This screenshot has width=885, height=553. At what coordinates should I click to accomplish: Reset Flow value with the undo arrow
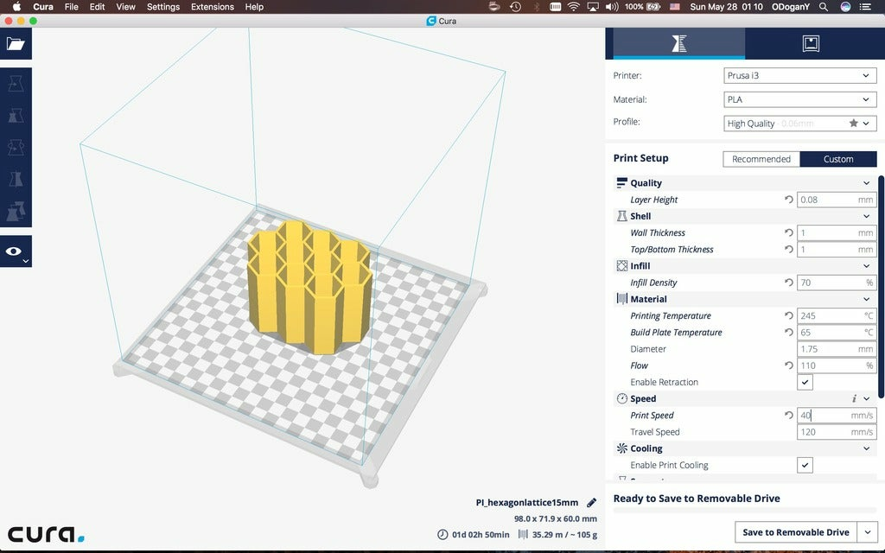click(788, 365)
